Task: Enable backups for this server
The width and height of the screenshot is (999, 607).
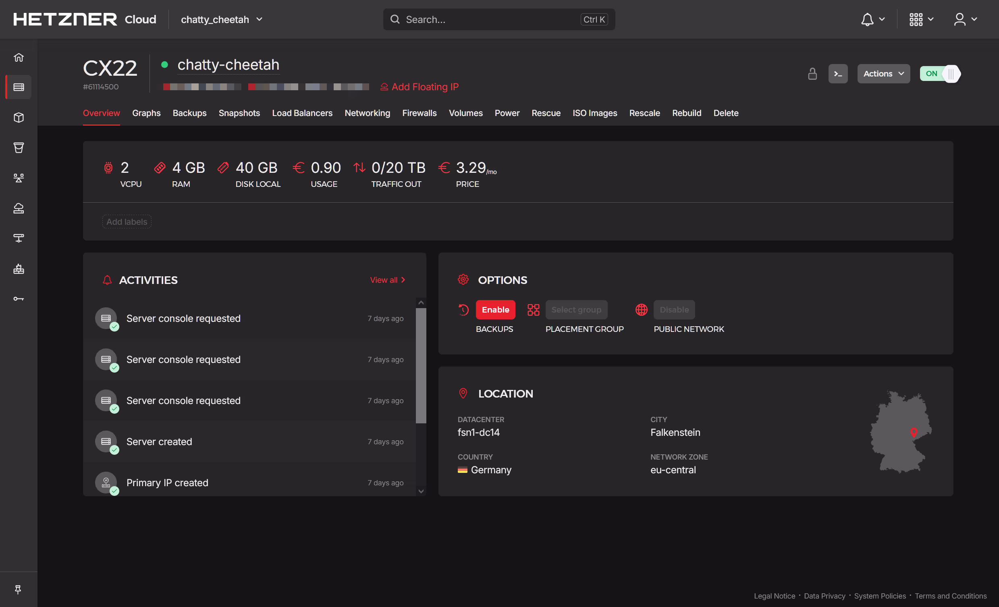Action: tap(495, 310)
